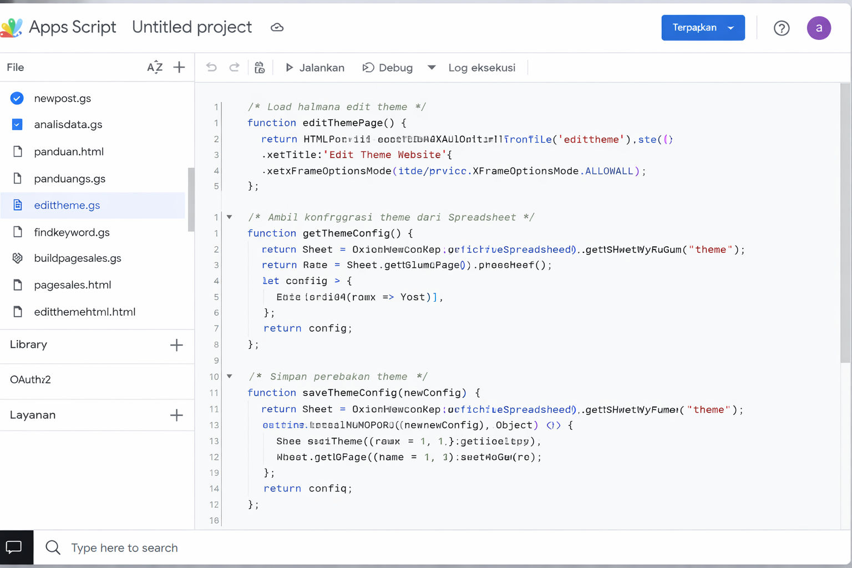Image resolution: width=852 pixels, height=568 pixels.
Task: Click the function editThemePage() code line
Action: [x=327, y=123]
